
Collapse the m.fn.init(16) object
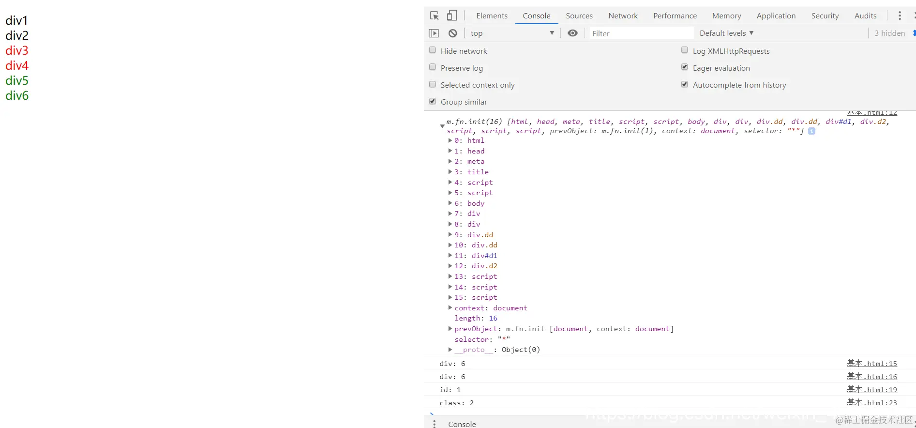tap(442, 126)
